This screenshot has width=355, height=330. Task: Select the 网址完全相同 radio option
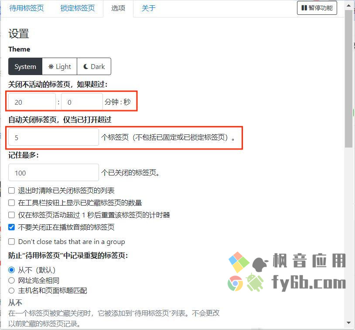pos(11,280)
